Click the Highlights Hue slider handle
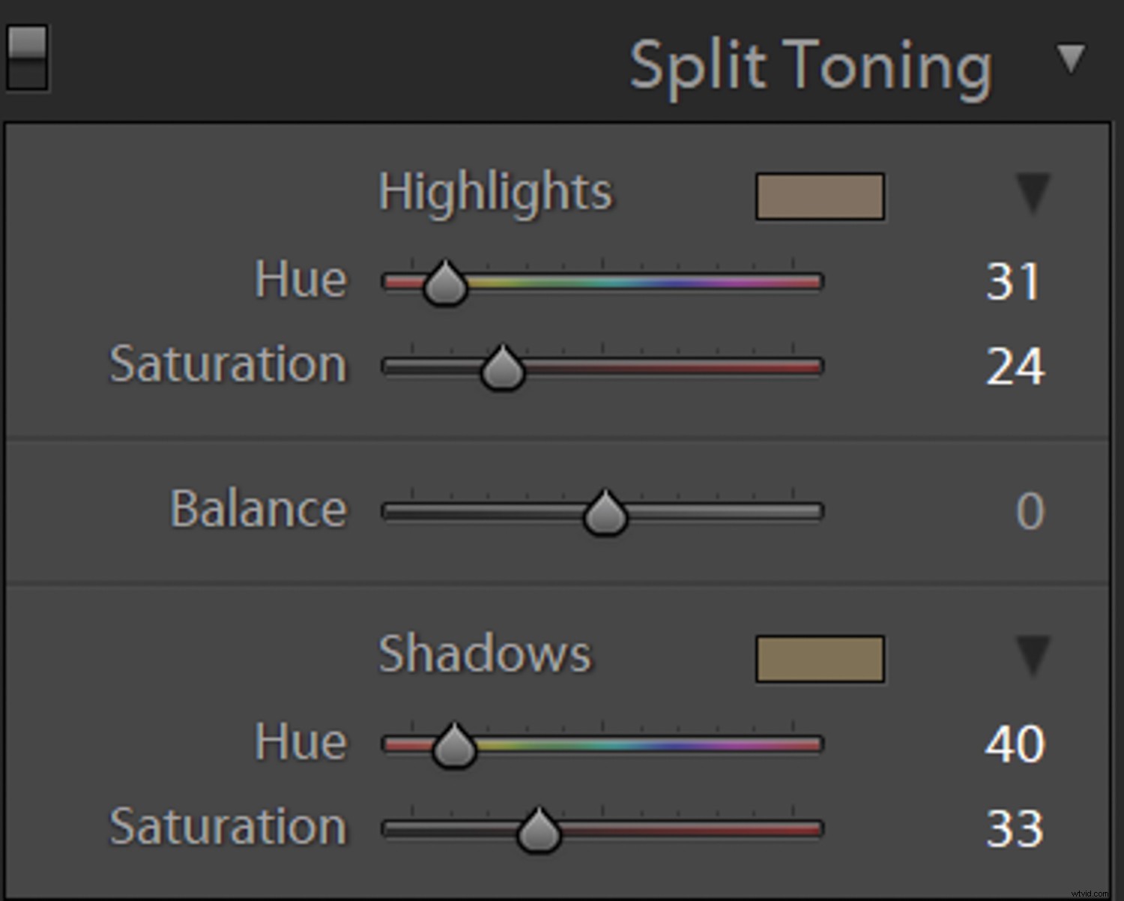This screenshot has width=1124, height=901. click(x=445, y=285)
